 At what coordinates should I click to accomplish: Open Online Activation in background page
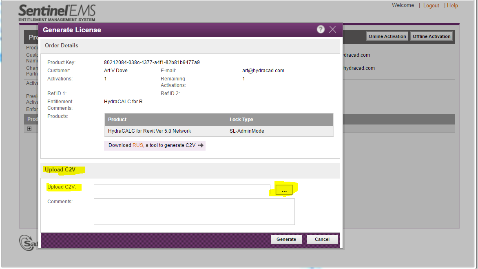(x=387, y=36)
